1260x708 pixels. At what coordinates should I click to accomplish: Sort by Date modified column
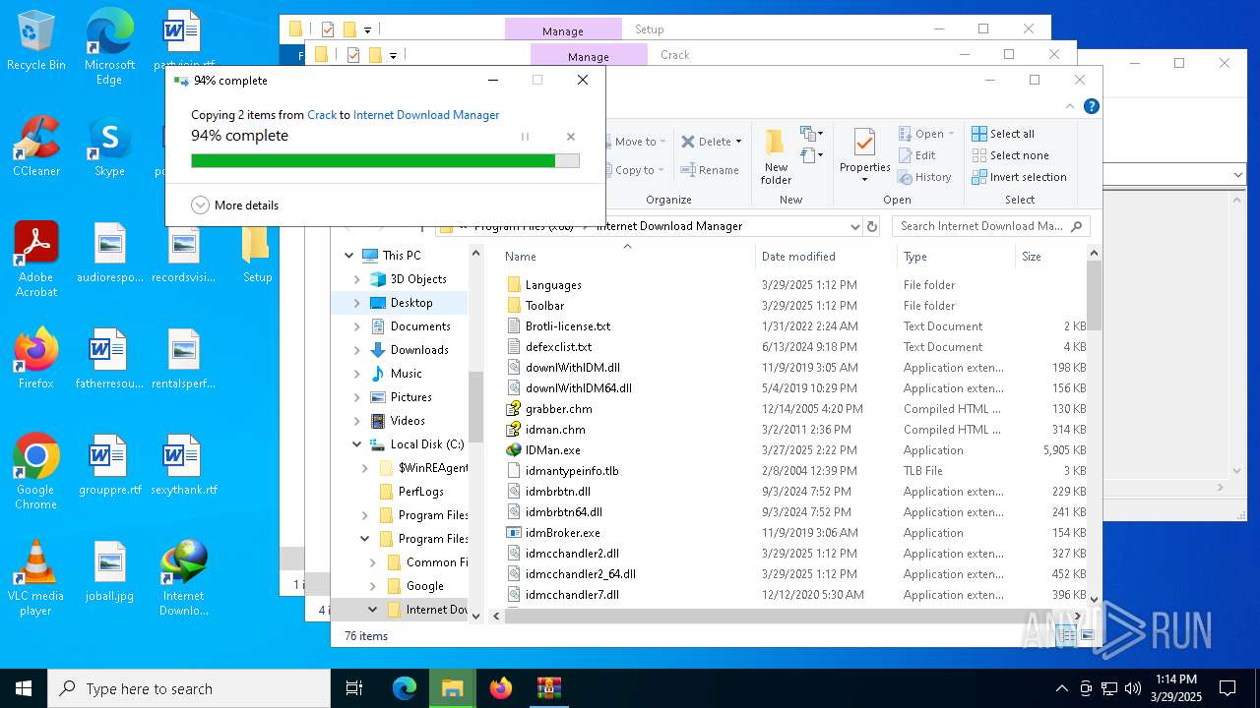tap(824, 257)
